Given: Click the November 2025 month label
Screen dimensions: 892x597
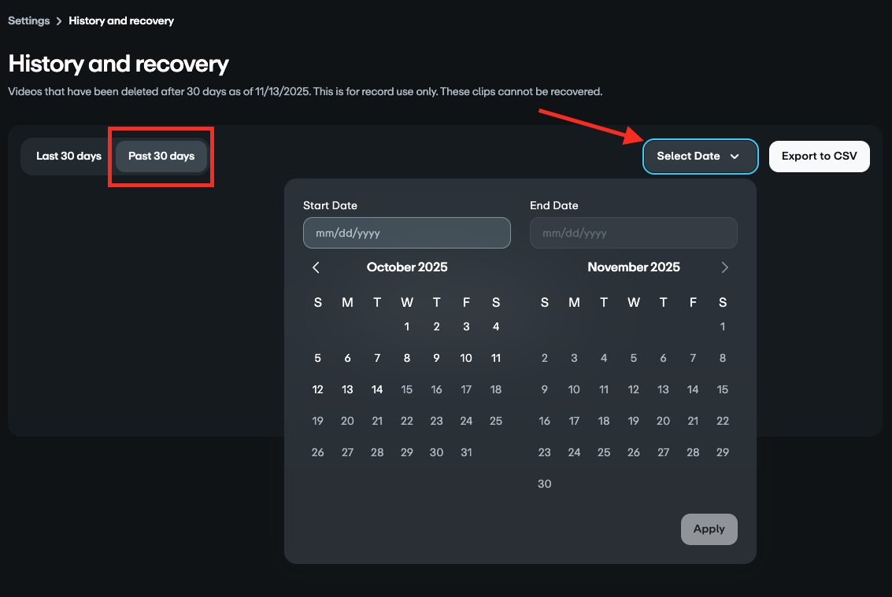Looking at the screenshot, I should 633,267.
